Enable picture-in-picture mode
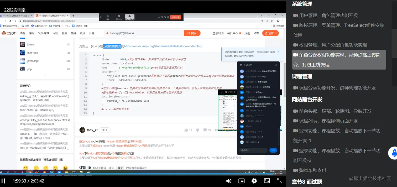Screen dimensions: 397x187 (x=242, y=181)
